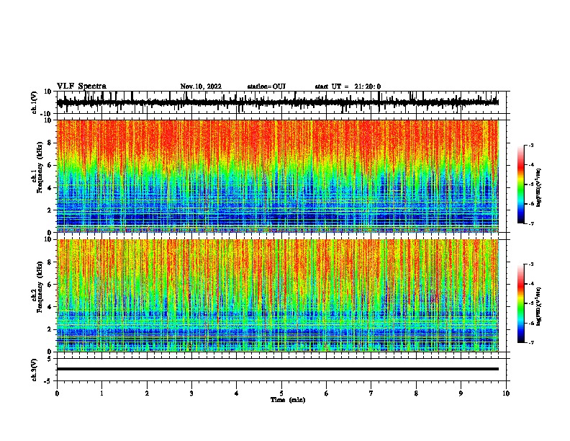The image size is (570, 441).
Task: Click the "8" tick on the time axis
Action: [416, 393]
